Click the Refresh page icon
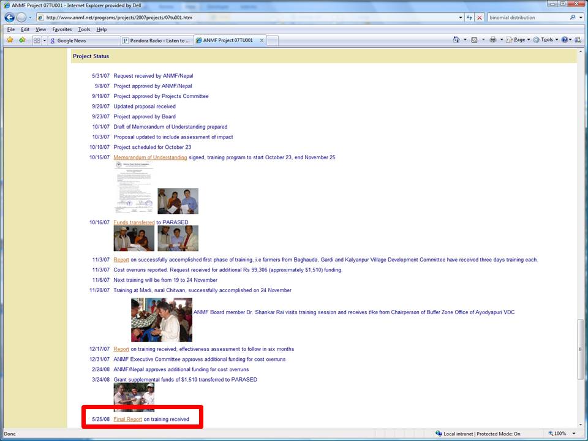Image resolution: width=588 pixels, height=441 pixels. pyautogui.click(x=470, y=18)
